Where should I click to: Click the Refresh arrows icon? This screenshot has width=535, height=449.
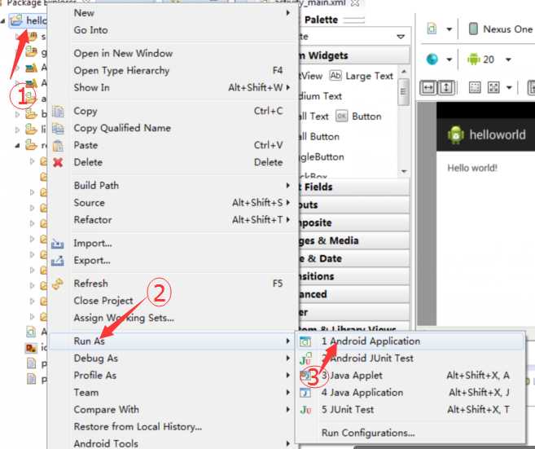click(58, 284)
